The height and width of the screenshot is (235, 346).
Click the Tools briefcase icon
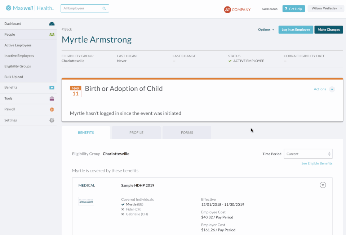pyautogui.click(x=52, y=99)
